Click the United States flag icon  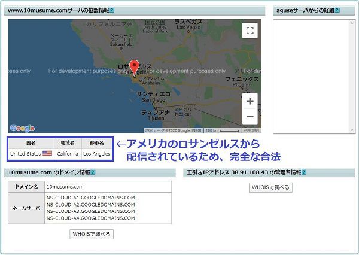coord(47,153)
